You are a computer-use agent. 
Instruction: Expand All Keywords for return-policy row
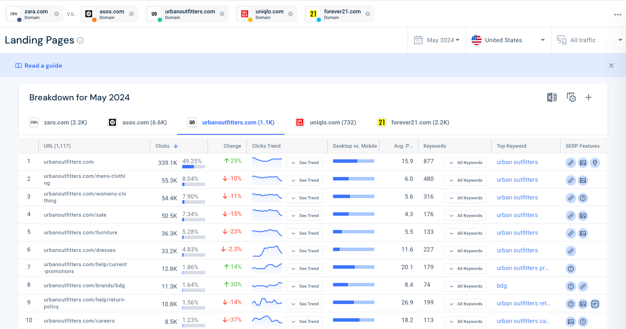(x=465, y=304)
